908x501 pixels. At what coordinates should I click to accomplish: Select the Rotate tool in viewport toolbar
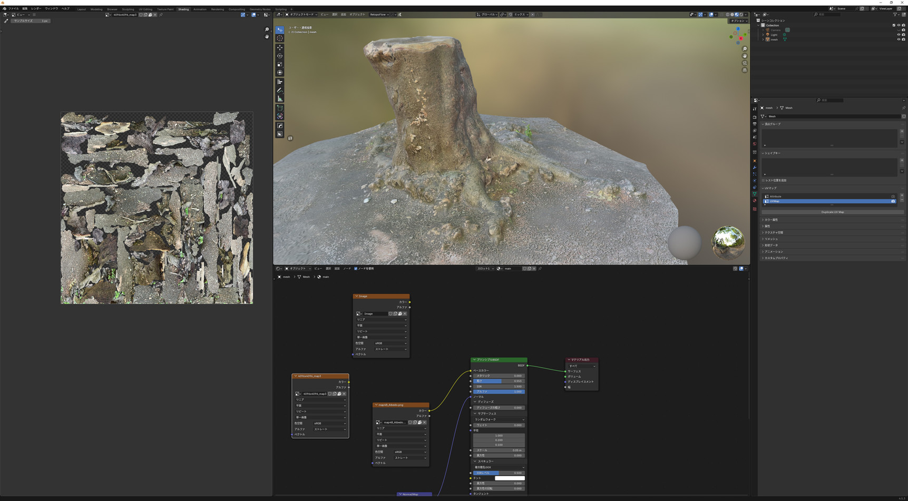(280, 56)
